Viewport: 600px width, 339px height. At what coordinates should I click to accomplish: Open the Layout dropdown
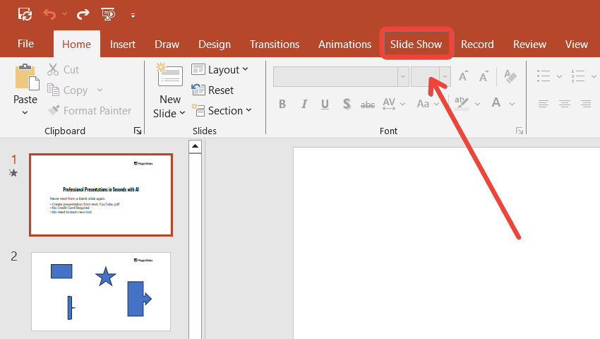pos(220,69)
